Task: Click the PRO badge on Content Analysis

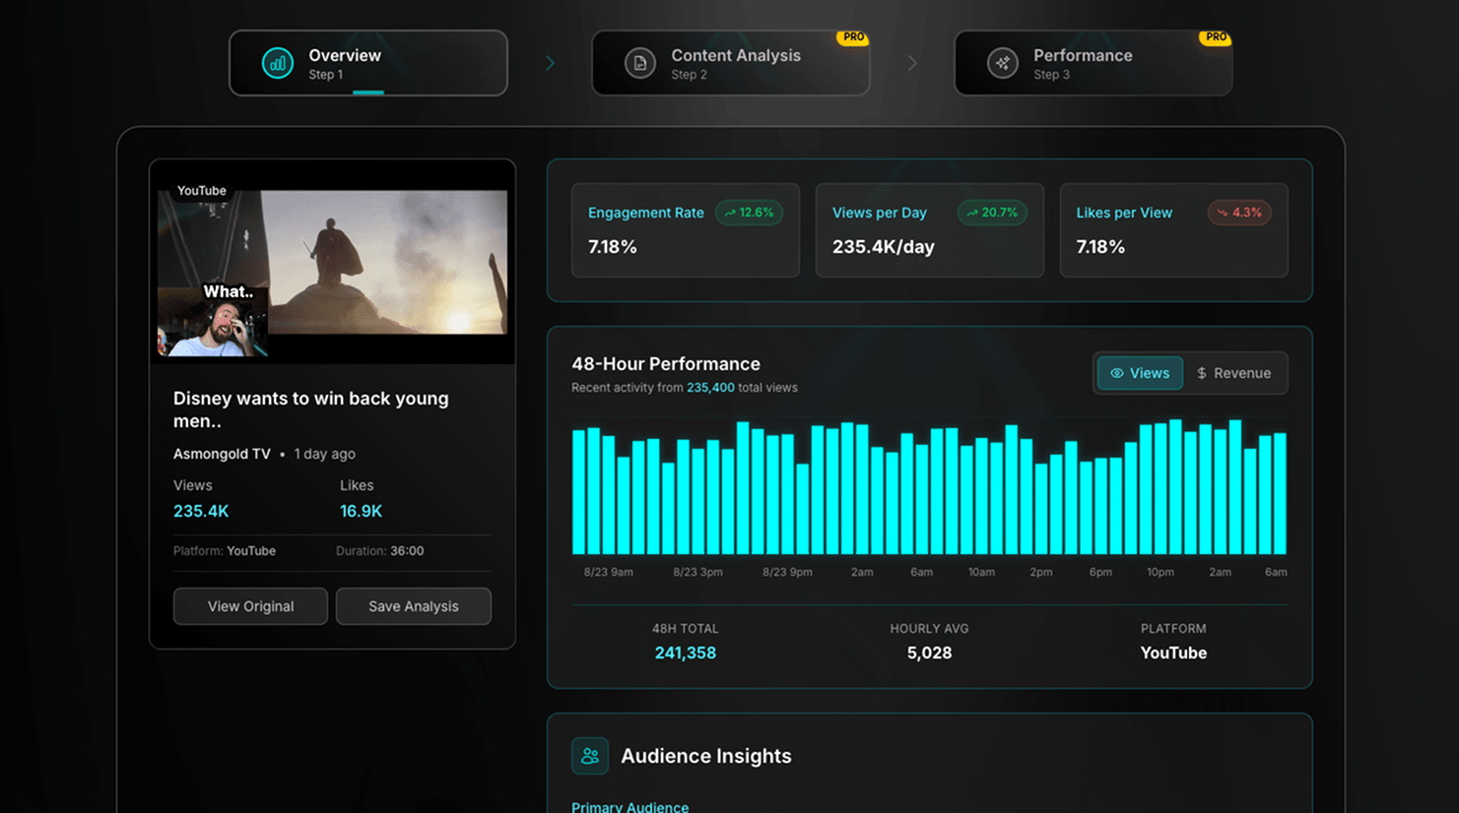Action: point(853,36)
